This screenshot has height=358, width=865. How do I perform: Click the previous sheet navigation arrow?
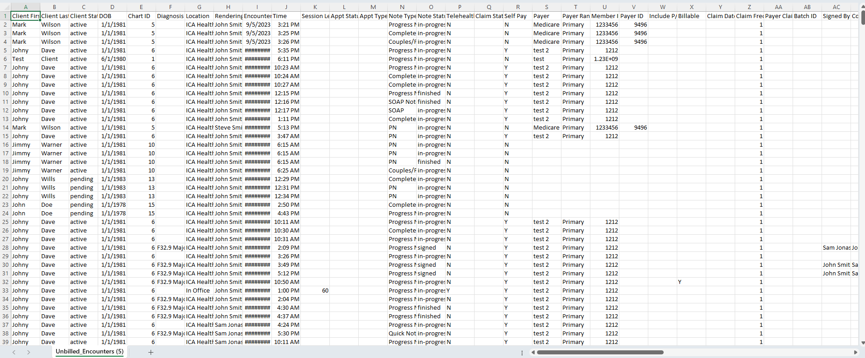click(x=14, y=352)
